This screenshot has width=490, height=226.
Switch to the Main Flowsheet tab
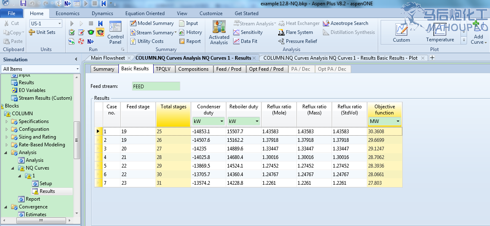108,58
